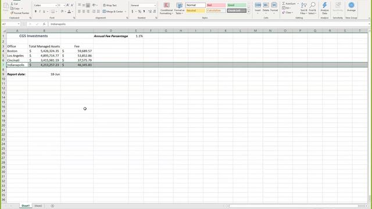Increase font size with the A-up icon
Image resolution: width=372 pixels, height=209 pixels.
(x=67, y=5)
